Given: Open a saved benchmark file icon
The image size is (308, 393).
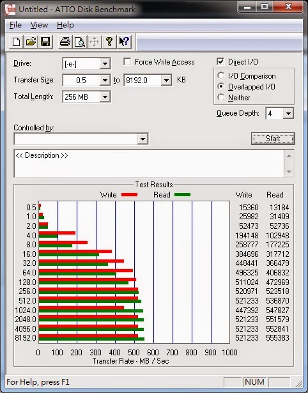Looking at the screenshot, I should coord(31,42).
